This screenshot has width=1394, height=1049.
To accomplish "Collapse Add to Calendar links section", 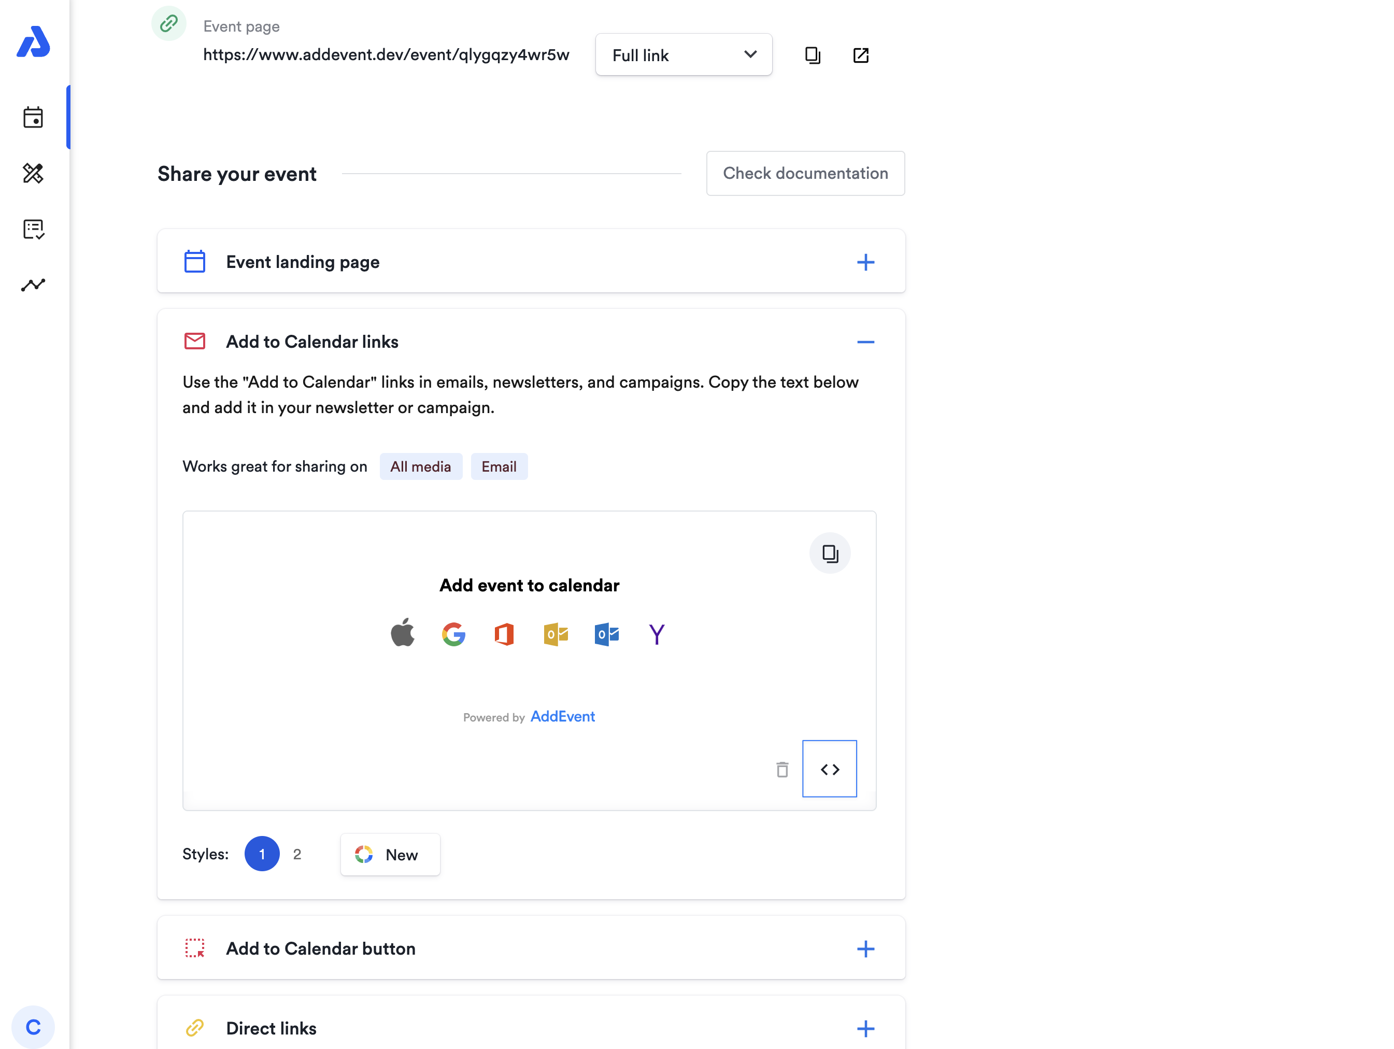I will (x=865, y=342).
